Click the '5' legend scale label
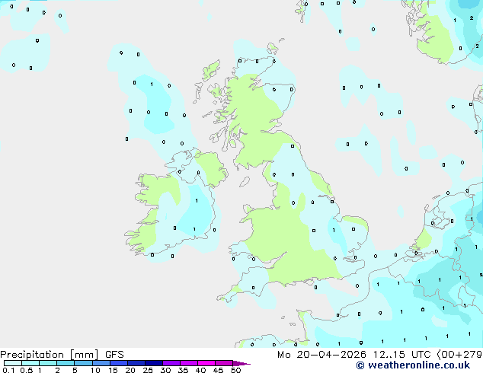Image resolution: width=483 pixels, height=373 pixels. (75, 370)
